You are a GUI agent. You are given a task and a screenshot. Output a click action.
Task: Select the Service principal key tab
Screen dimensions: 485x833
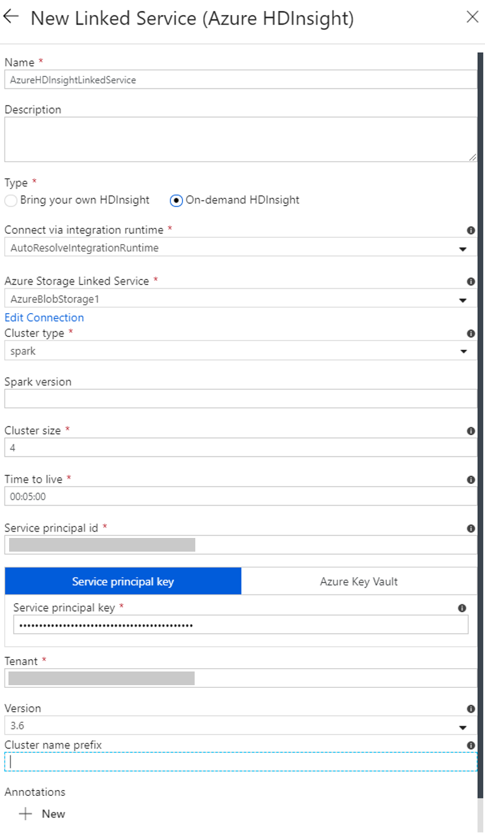(x=122, y=581)
